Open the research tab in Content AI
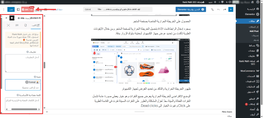Screen dimensions: 263x118 click(8, 25)
